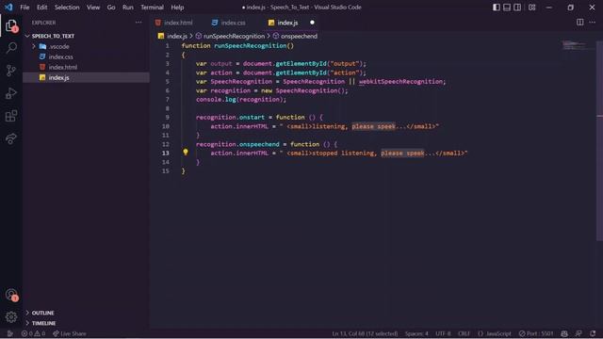Open the File menu

(x=24, y=8)
